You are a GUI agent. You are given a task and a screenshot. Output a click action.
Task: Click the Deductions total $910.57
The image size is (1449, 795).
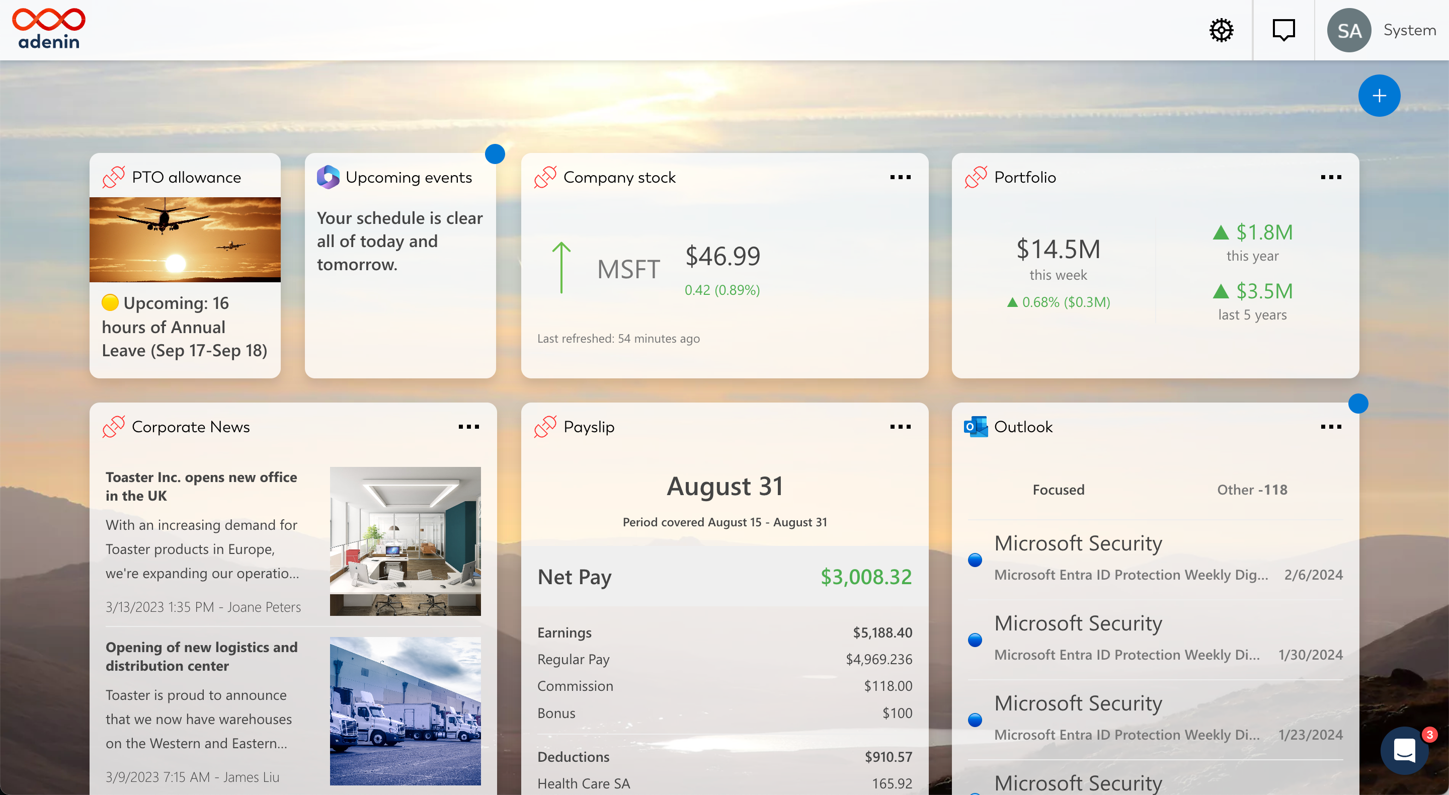(x=888, y=757)
